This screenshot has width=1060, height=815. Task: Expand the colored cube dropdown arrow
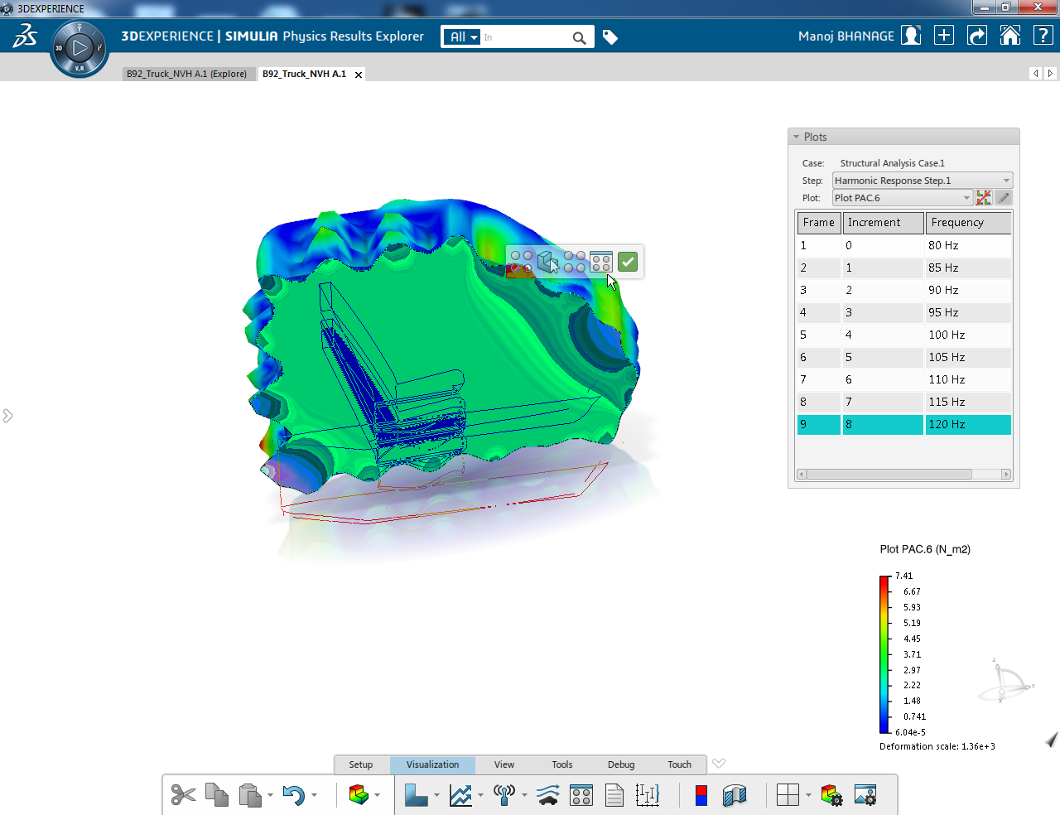click(x=377, y=796)
